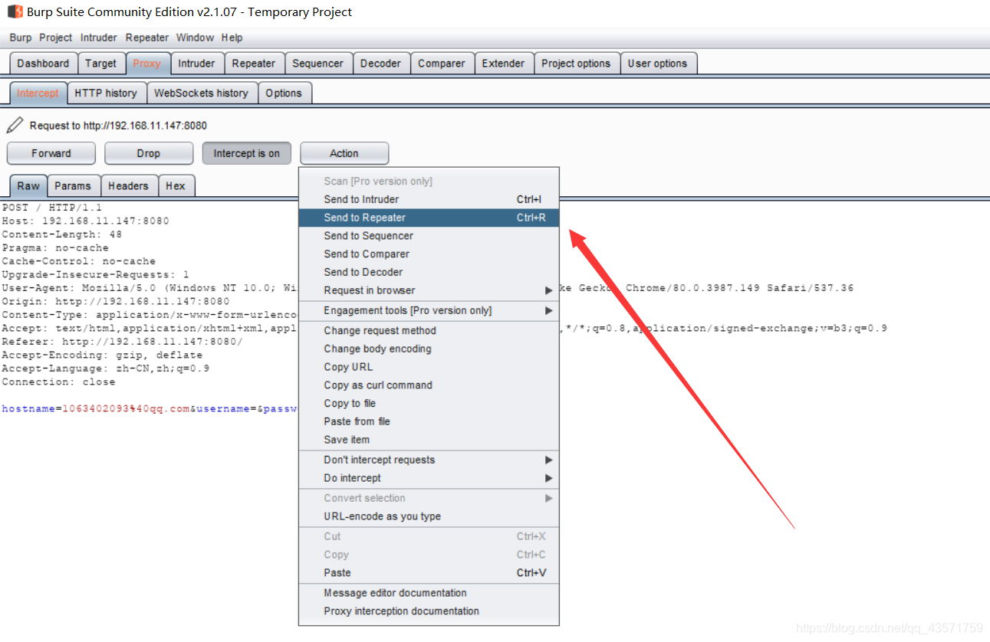Click the 'Connection: close' header line
990x642 pixels.
[x=58, y=382]
